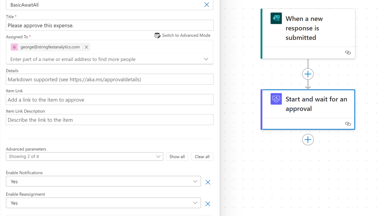Click connection link icon on Forms trigger card
Viewport: 384px width, 216px height.
348,52
